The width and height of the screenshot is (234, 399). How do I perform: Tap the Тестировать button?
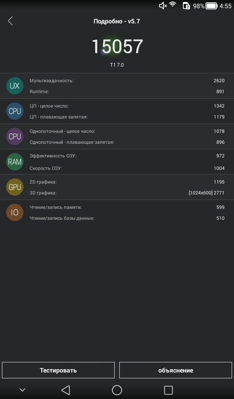[x=58, y=370]
